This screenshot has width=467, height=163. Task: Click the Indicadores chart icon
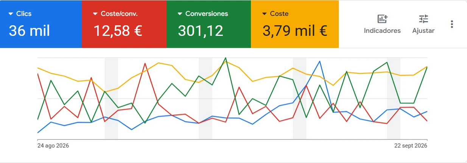(x=382, y=19)
